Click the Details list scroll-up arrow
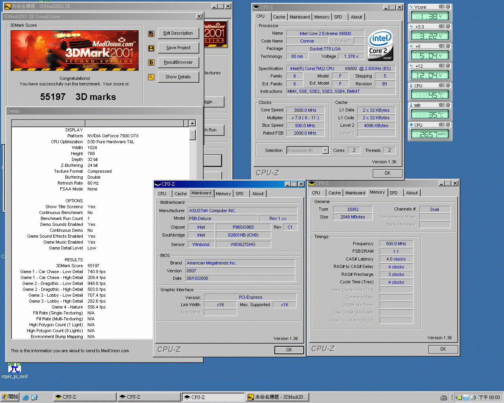Viewport: 504px width, 403px height. click(x=192, y=123)
